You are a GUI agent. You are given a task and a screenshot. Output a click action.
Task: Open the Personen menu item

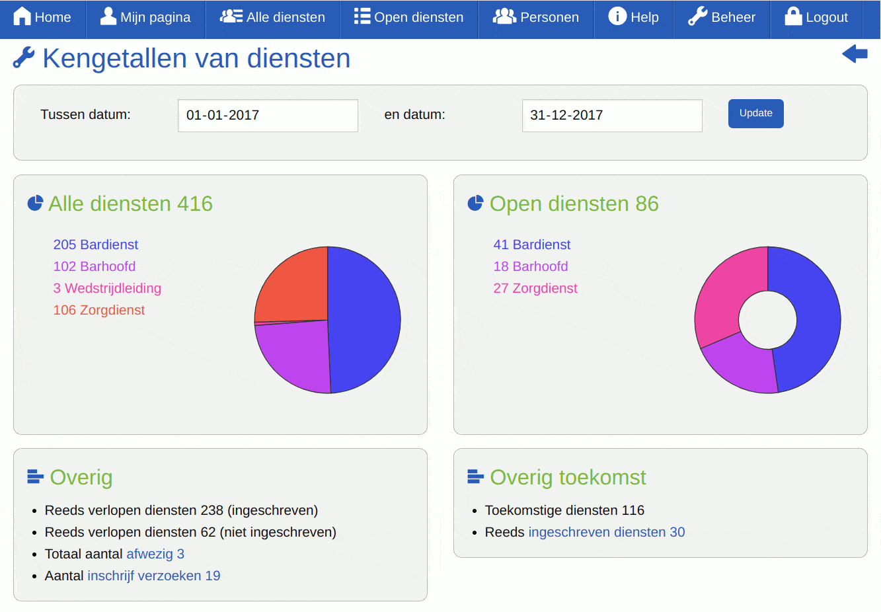click(x=536, y=17)
